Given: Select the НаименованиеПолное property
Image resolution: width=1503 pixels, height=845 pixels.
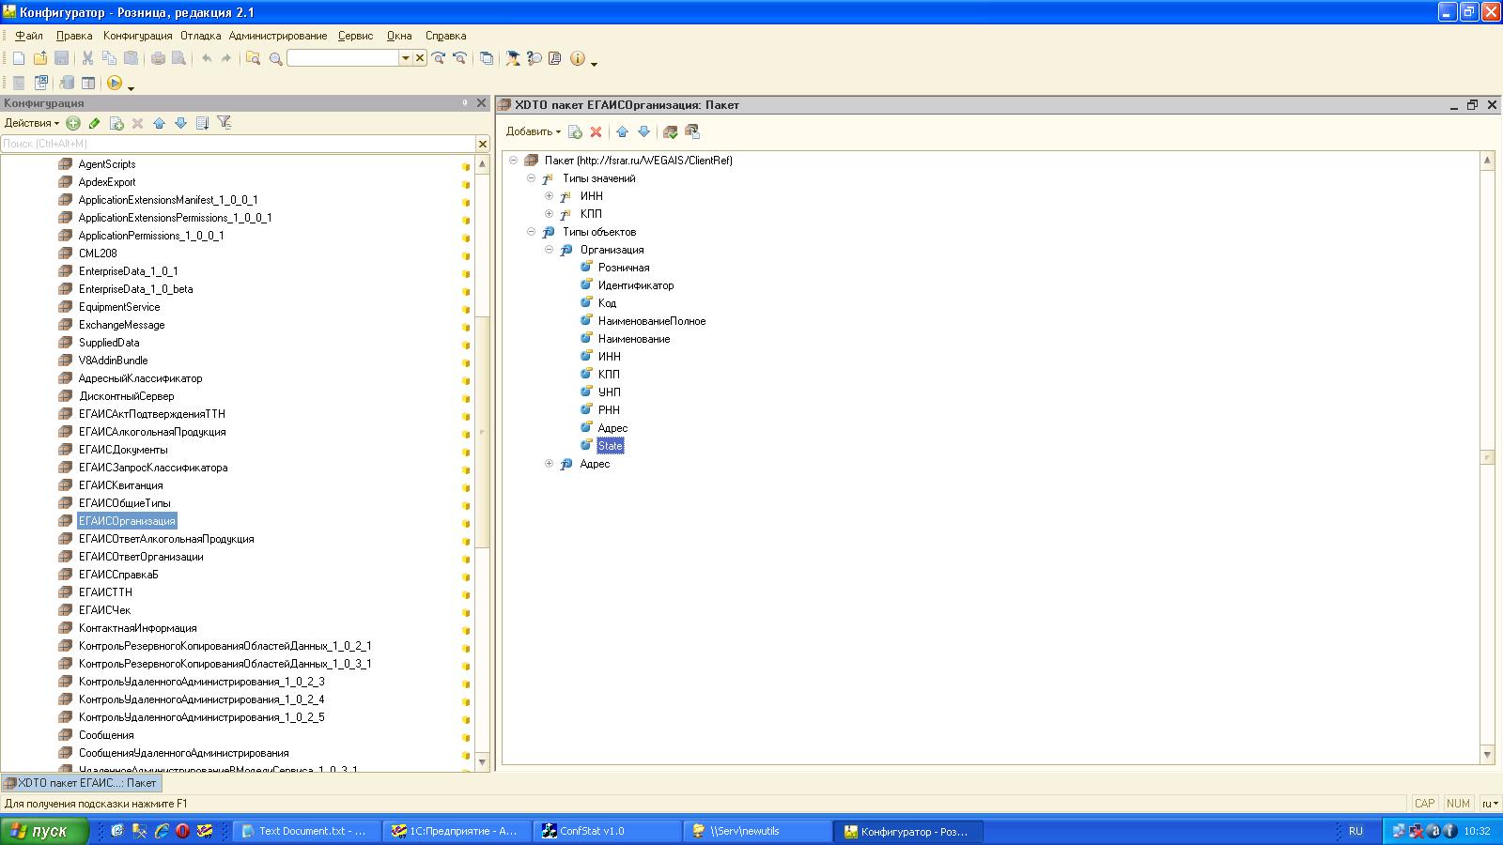Looking at the screenshot, I should 651,321.
